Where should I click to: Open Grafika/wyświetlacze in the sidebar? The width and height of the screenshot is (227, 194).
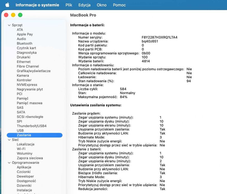point(34,71)
